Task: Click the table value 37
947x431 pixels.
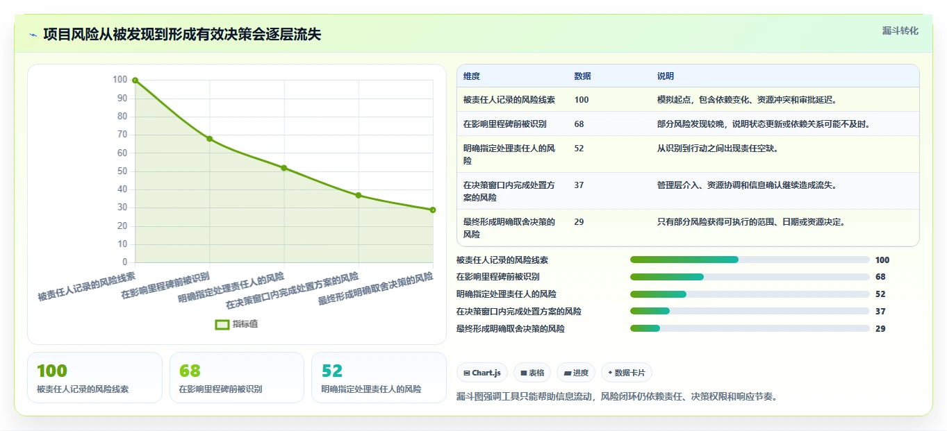Action: (x=579, y=185)
